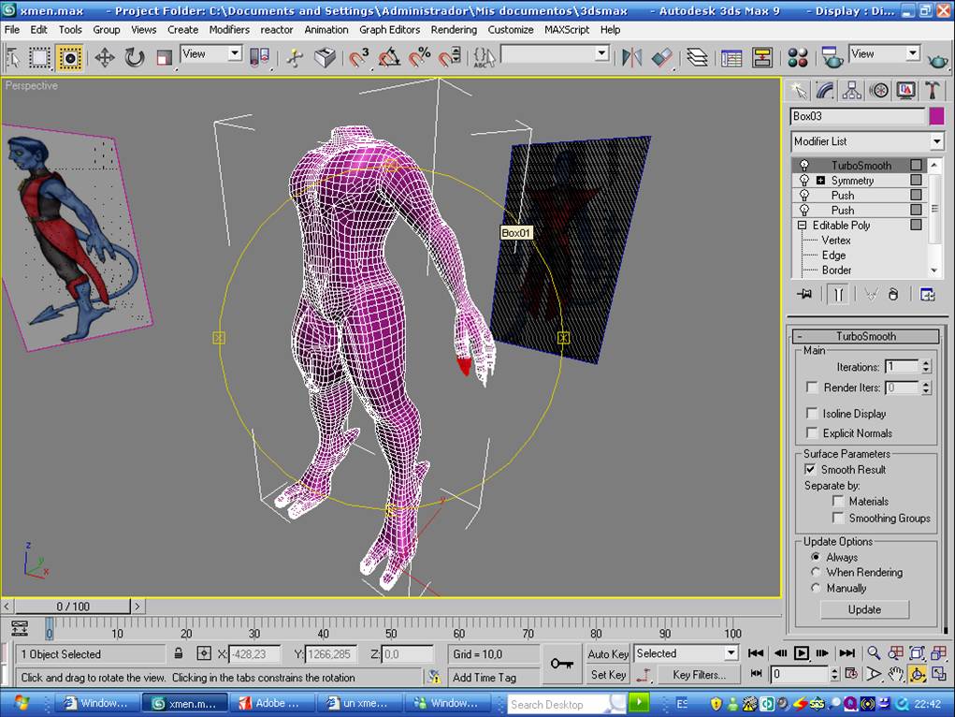This screenshot has height=717, width=955.
Task: Open the reference coordinate View dropdown
Action: 235,53
